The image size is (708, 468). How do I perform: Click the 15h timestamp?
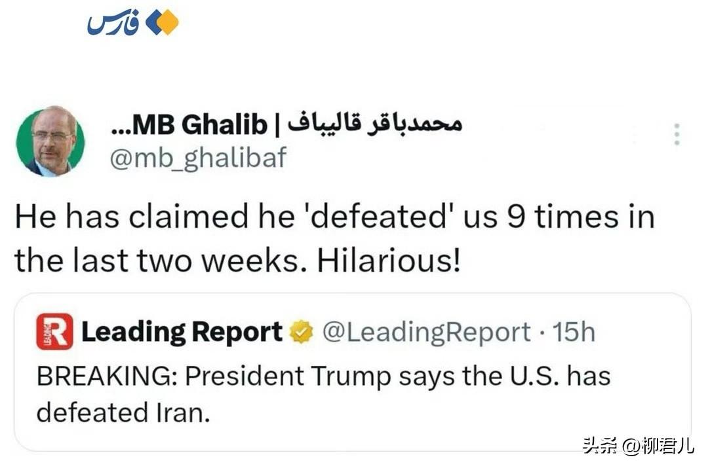574,333
